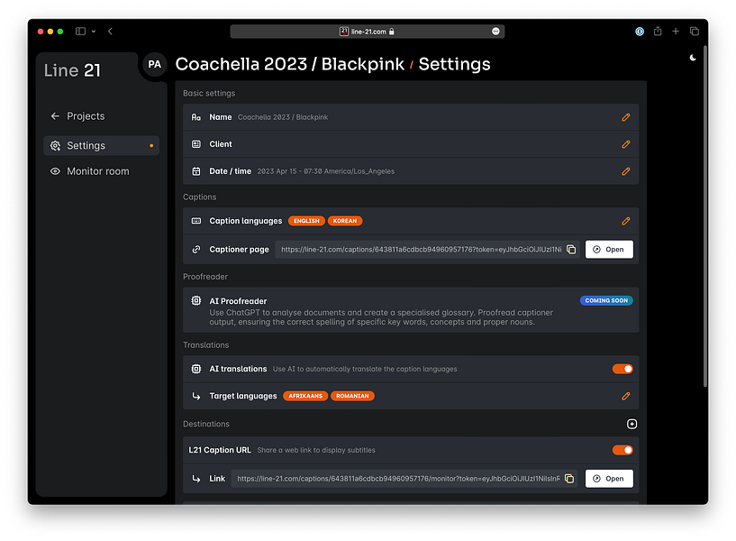Viewport: 736px width, 541px height.
Task: Click the Afrikaans target language tag
Action: coord(305,396)
